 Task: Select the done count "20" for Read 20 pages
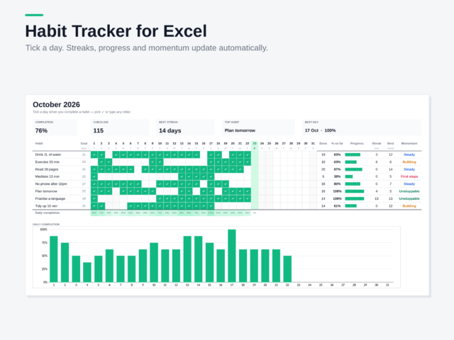tap(323, 169)
